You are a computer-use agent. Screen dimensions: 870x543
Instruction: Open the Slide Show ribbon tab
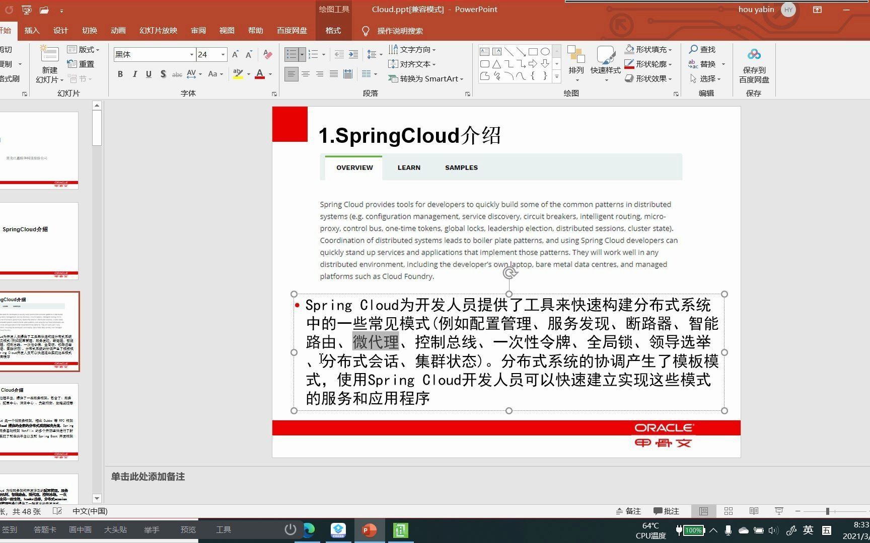click(x=158, y=31)
